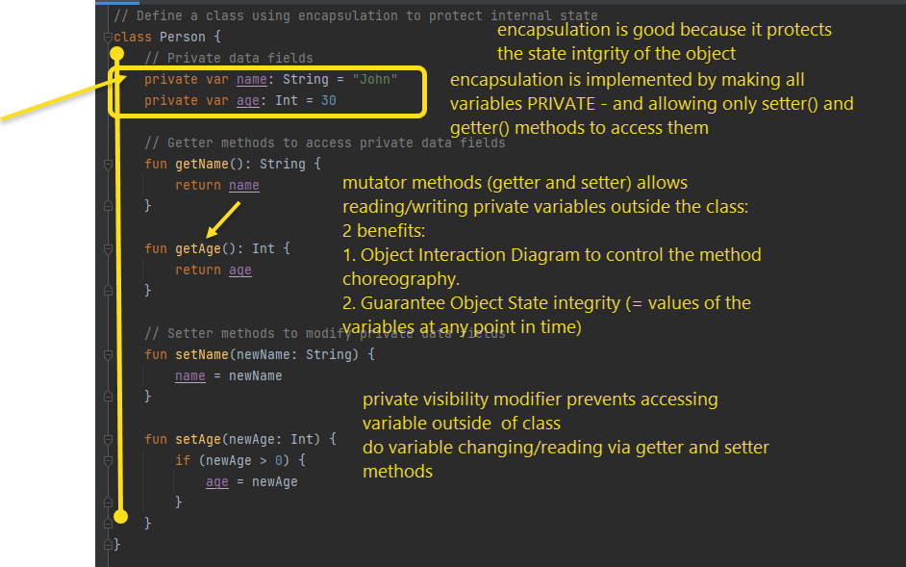The height and width of the screenshot is (567, 906).
Task: Place cursor on getName function name
Action: tap(201, 164)
